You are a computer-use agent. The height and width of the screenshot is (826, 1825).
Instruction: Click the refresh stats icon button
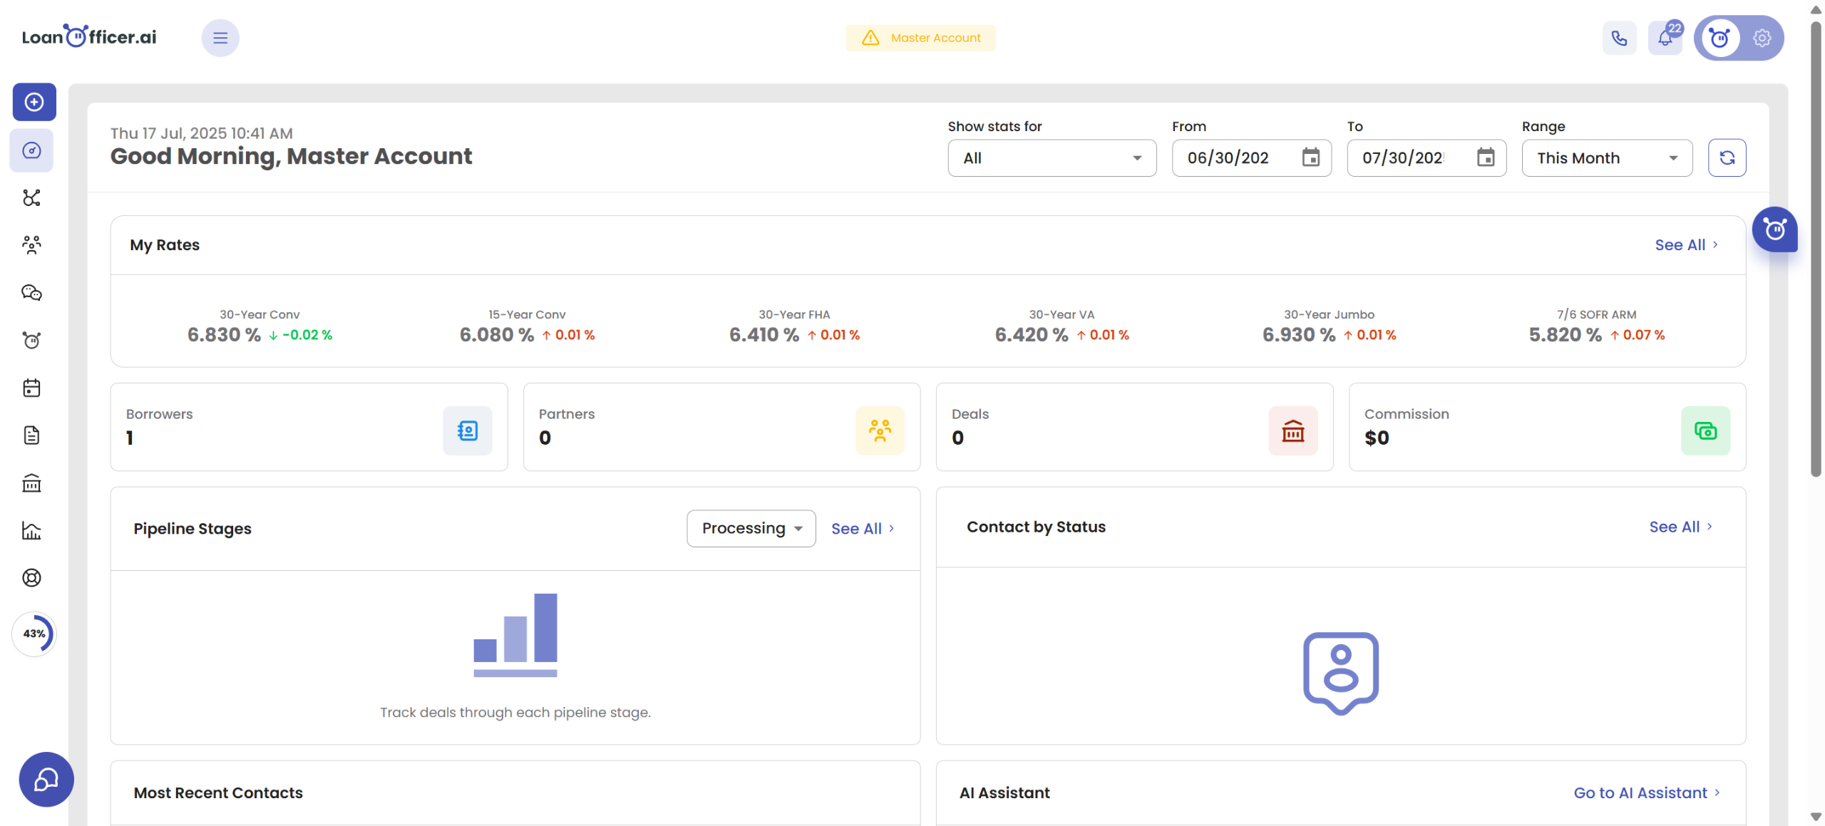pyautogui.click(x=1727, y=158)
